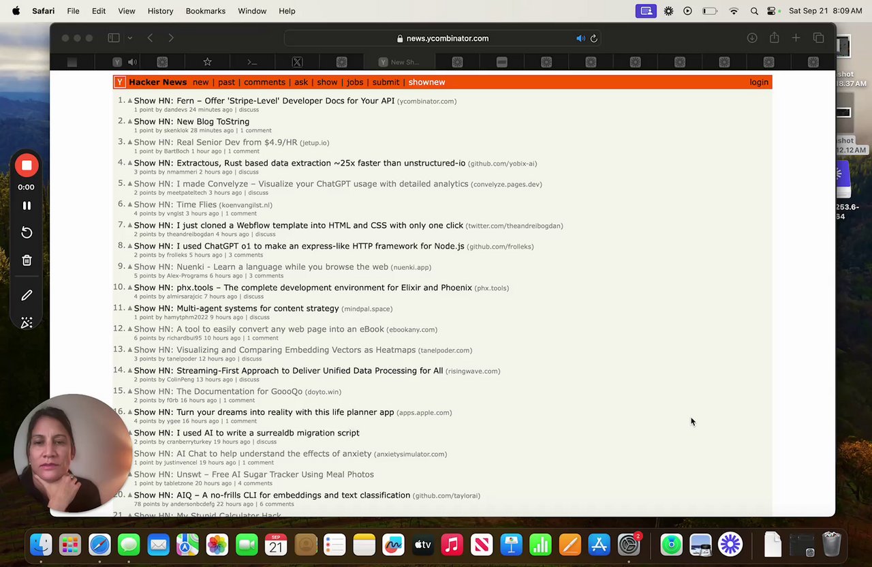Open the 'new' link in Hacker News header
This screenshot has width=872, height=567.
click(x=200, y=82)
